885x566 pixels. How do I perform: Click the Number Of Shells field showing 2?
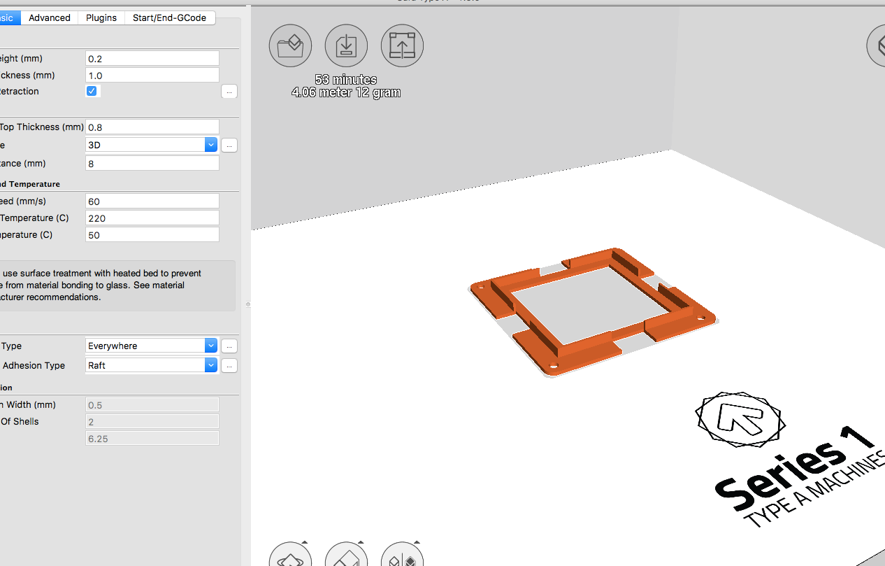152,422
